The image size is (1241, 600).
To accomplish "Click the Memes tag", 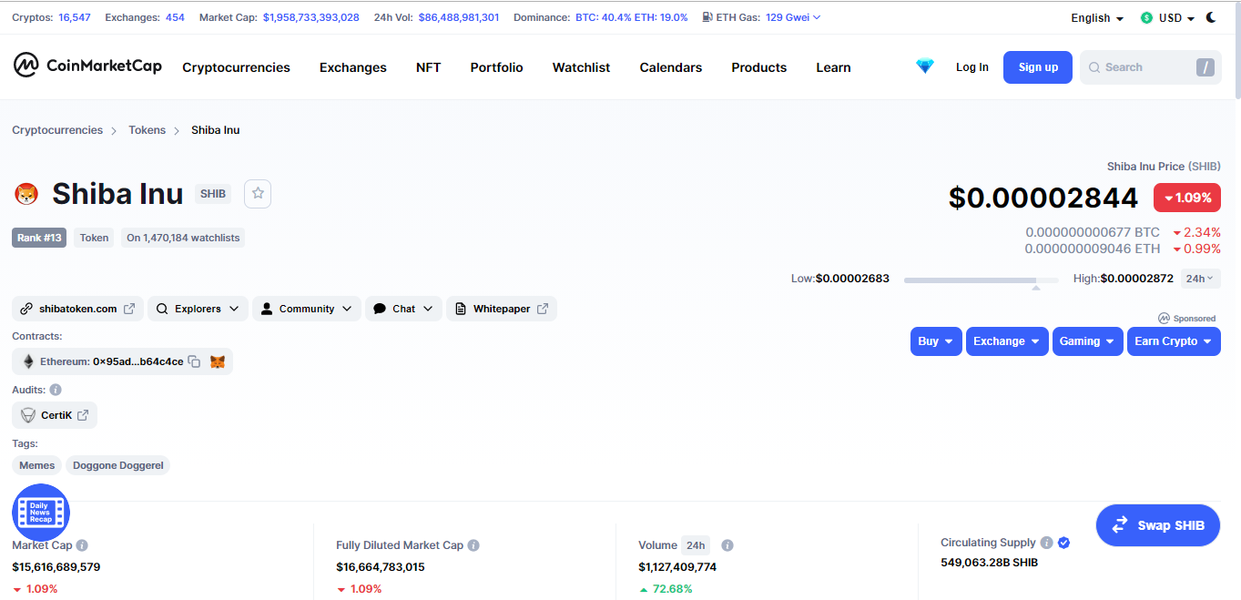I will [x=37, y=465].
